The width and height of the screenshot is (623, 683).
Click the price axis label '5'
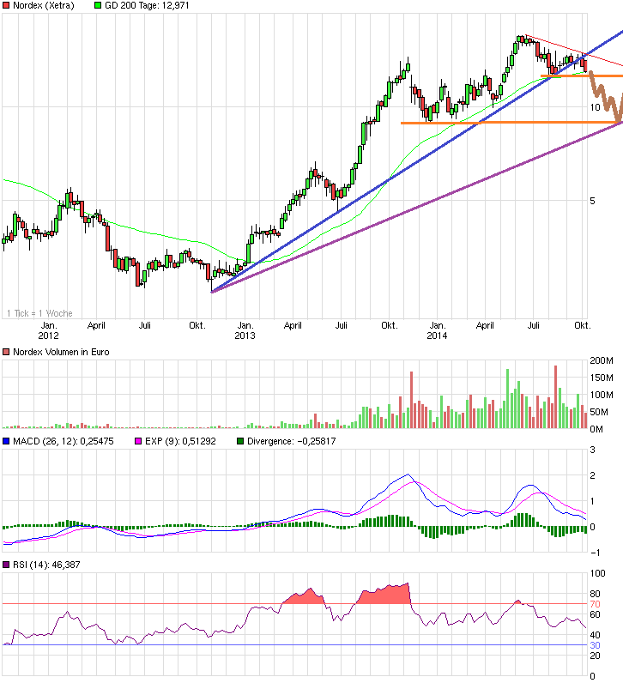(x=592, y=201)
